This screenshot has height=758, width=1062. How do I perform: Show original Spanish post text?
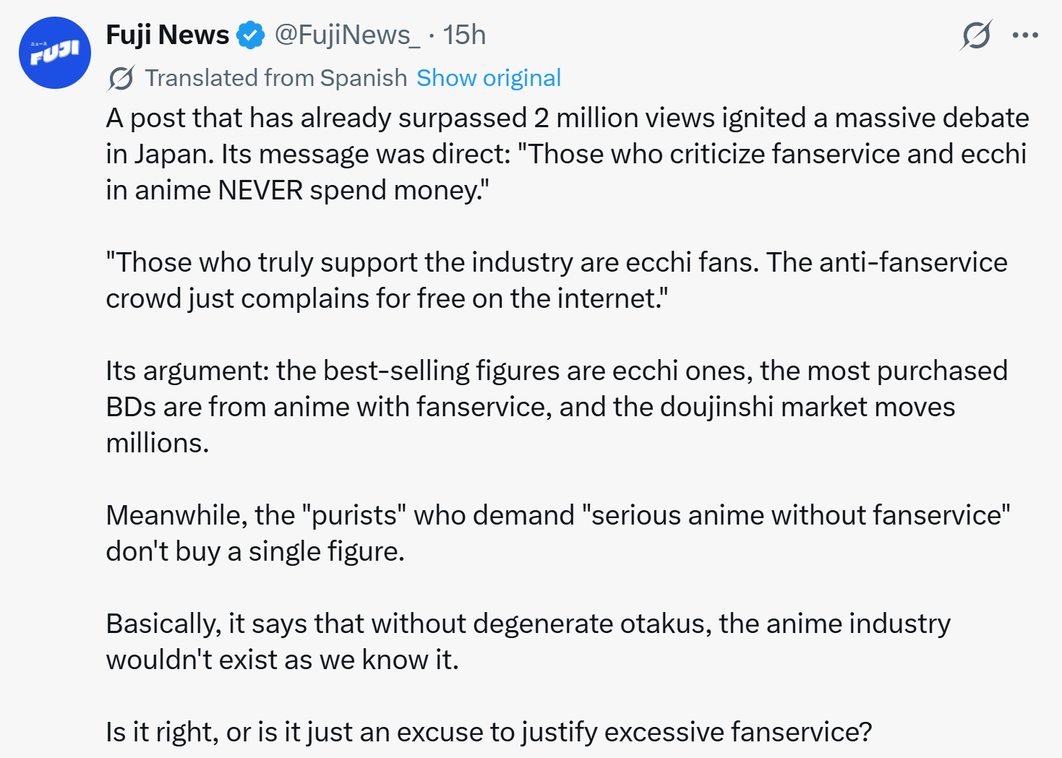pyautogui.click(x=489, y=78)
